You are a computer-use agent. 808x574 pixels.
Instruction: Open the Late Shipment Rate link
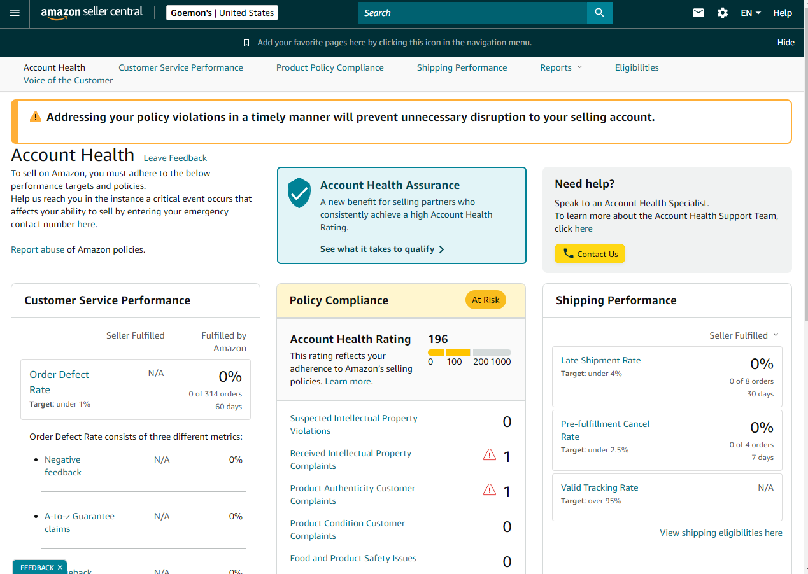(600, 360)
